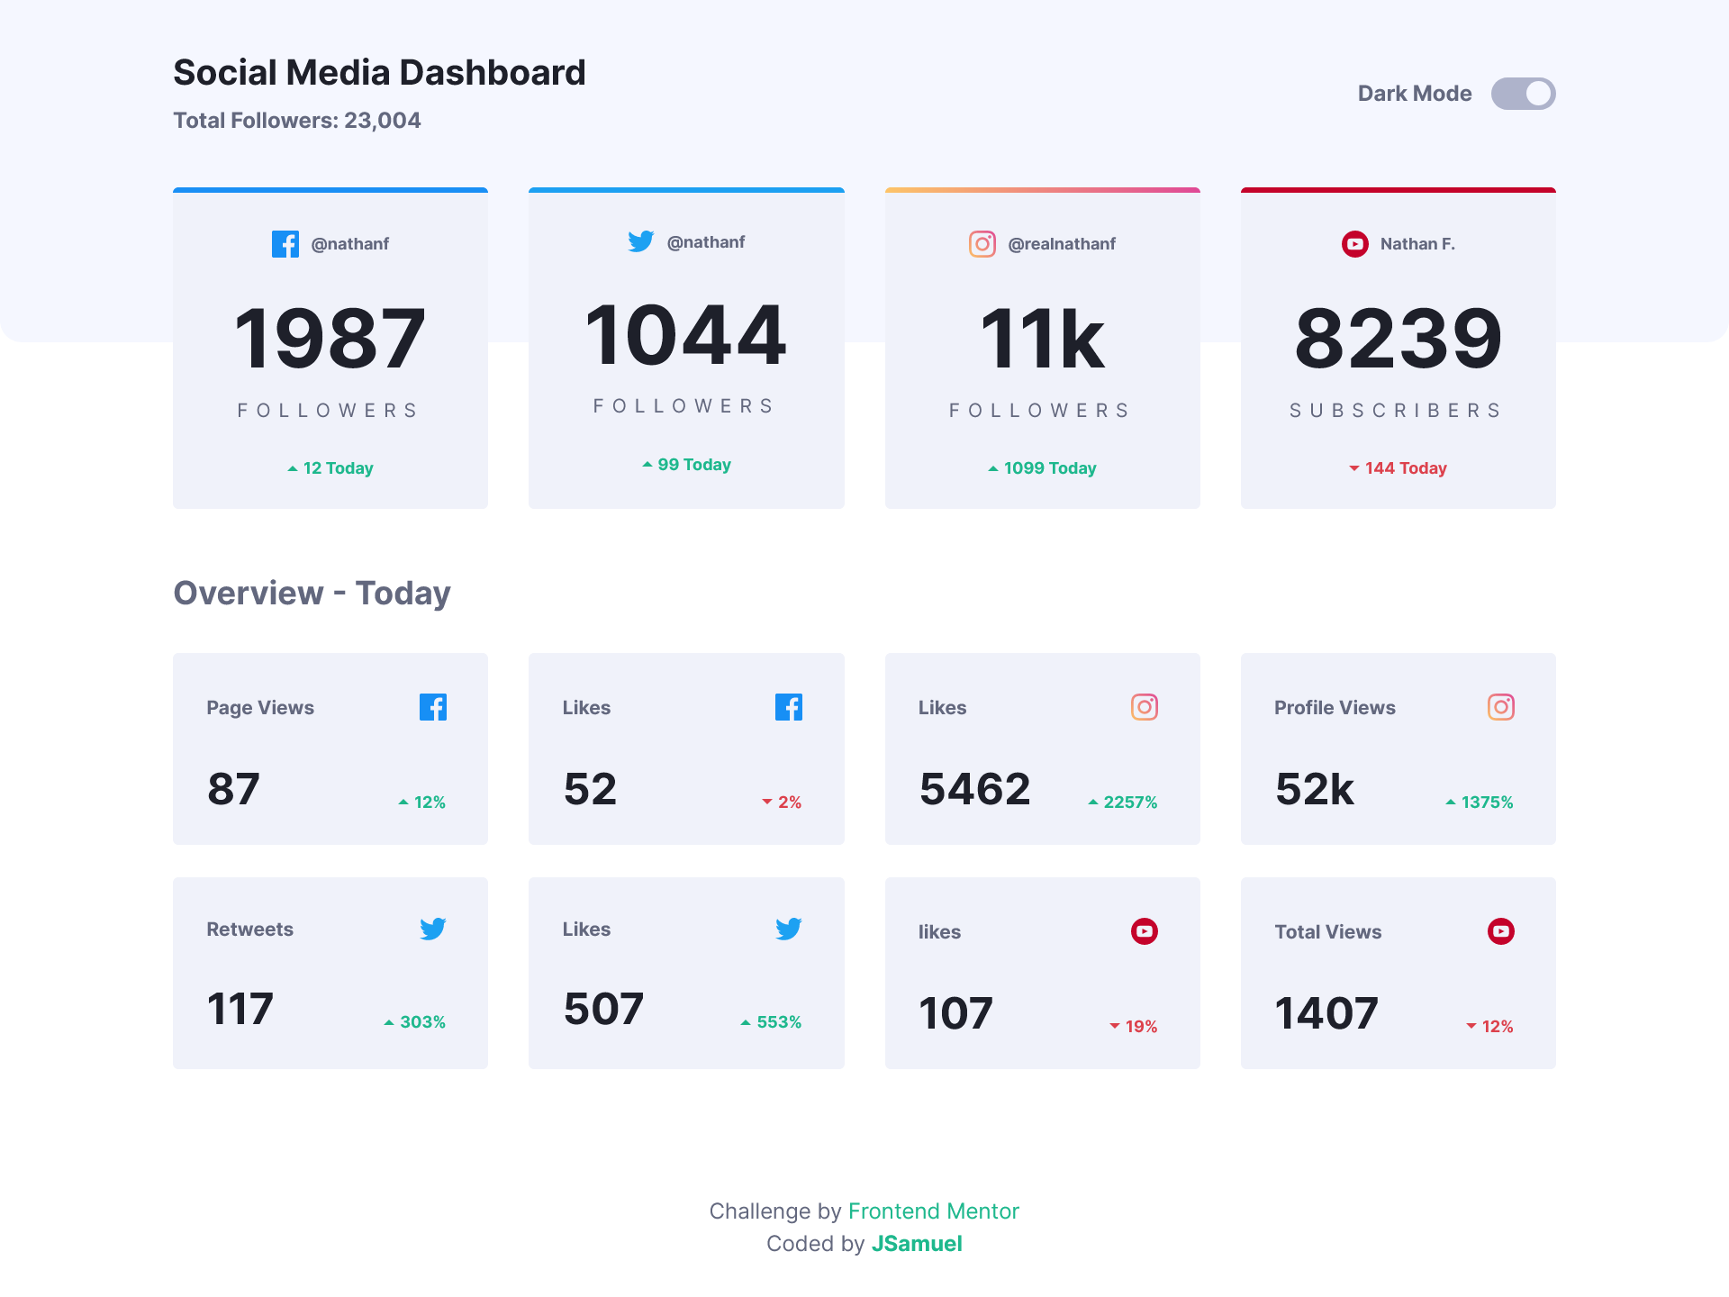Image resolution: width=1729 pixels, height=1297 pixels.
Task: Click the Instagram icon in the Likes 5462 card
Action: 1145,707
